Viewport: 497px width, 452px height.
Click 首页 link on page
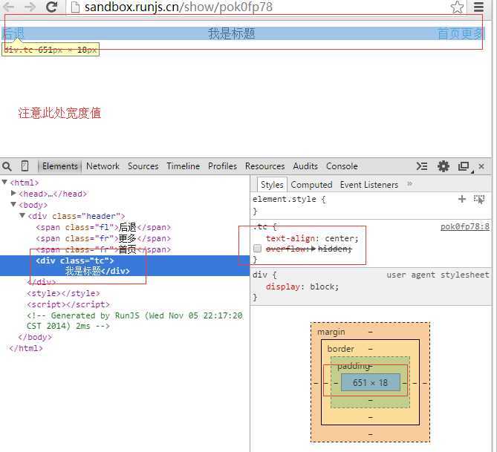click(449, 33)
